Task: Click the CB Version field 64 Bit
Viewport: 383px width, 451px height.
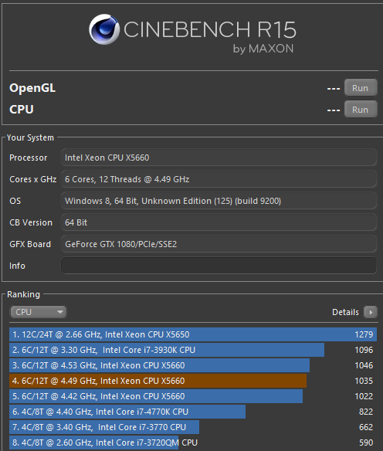Action: [219, 222]
